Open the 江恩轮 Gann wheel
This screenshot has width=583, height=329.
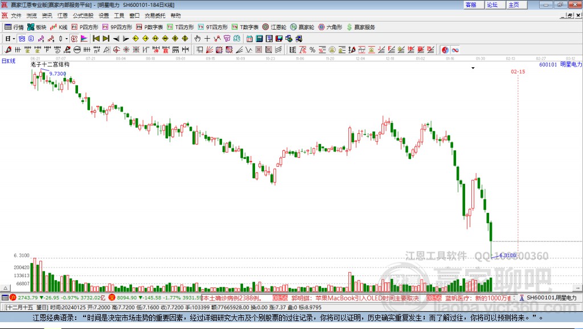274,27
